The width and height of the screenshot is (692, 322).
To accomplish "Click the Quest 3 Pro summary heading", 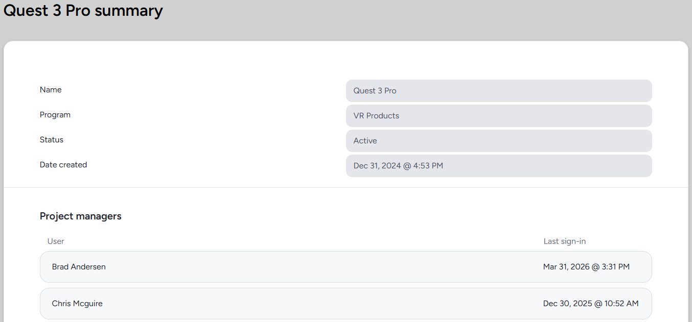I will 83,11.
